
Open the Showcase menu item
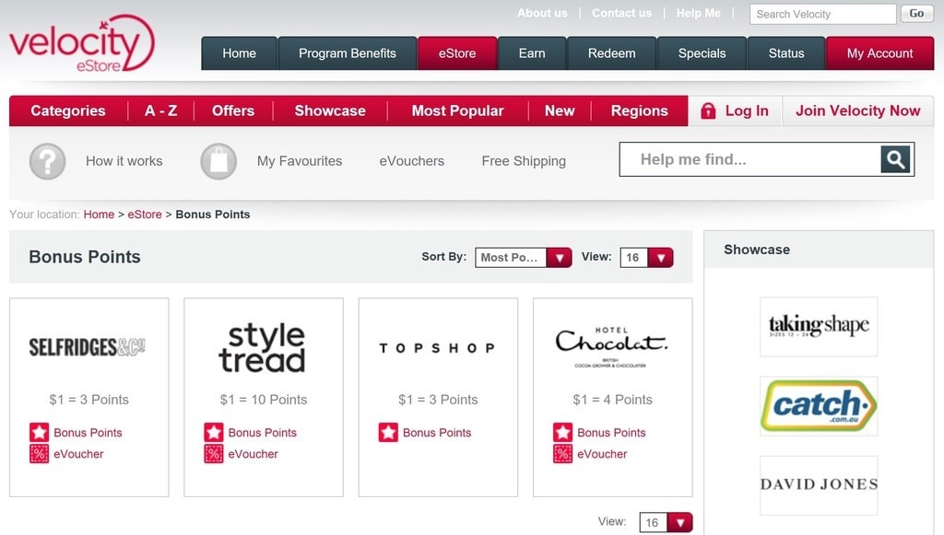point(330,110)
